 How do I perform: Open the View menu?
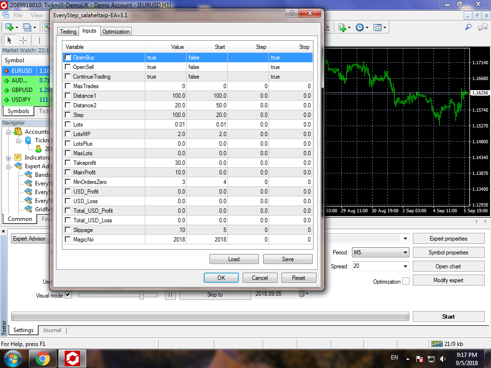[x=36, y=15]
